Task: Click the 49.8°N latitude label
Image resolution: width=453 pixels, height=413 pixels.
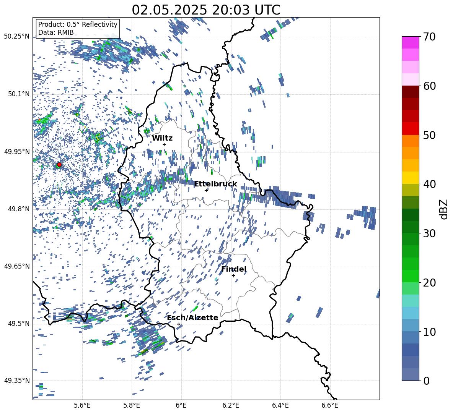Action: coord(18,209)
